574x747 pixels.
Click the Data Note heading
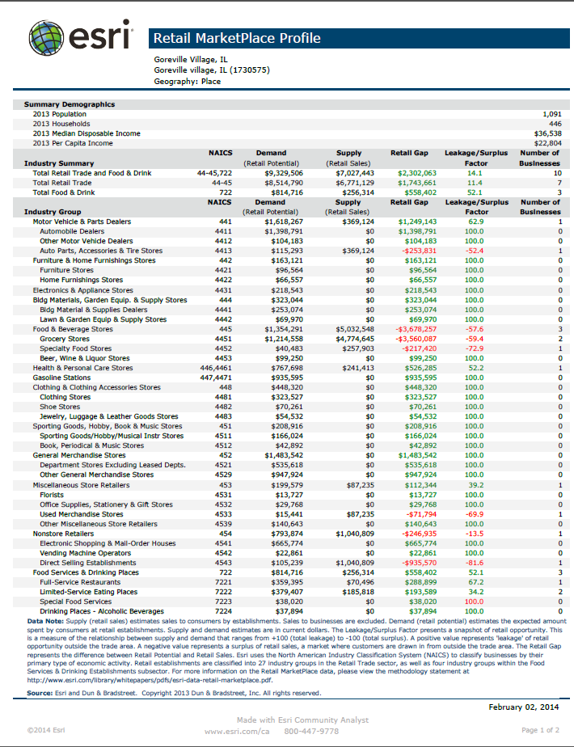pyautogui.click(x=45, y=621)
